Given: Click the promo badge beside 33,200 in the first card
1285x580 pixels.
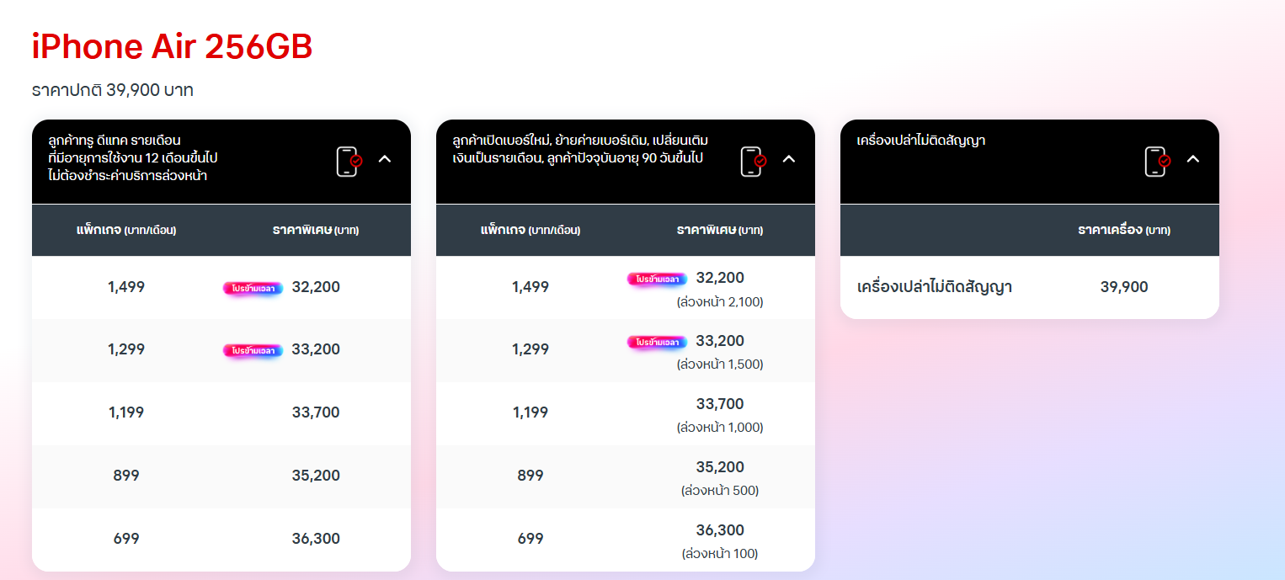Looking at the screenshot, I should 253,350.
